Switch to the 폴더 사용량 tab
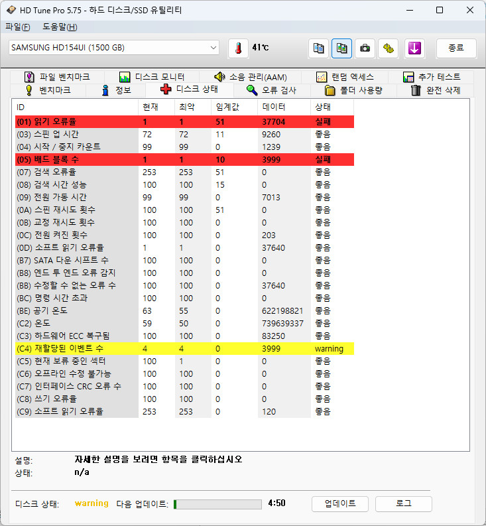Screen dimensions: 486x526 tap(354, 90)
